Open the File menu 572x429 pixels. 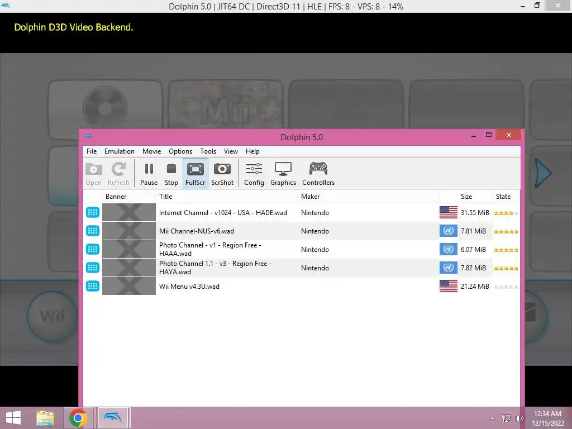[x=92, y=151]
